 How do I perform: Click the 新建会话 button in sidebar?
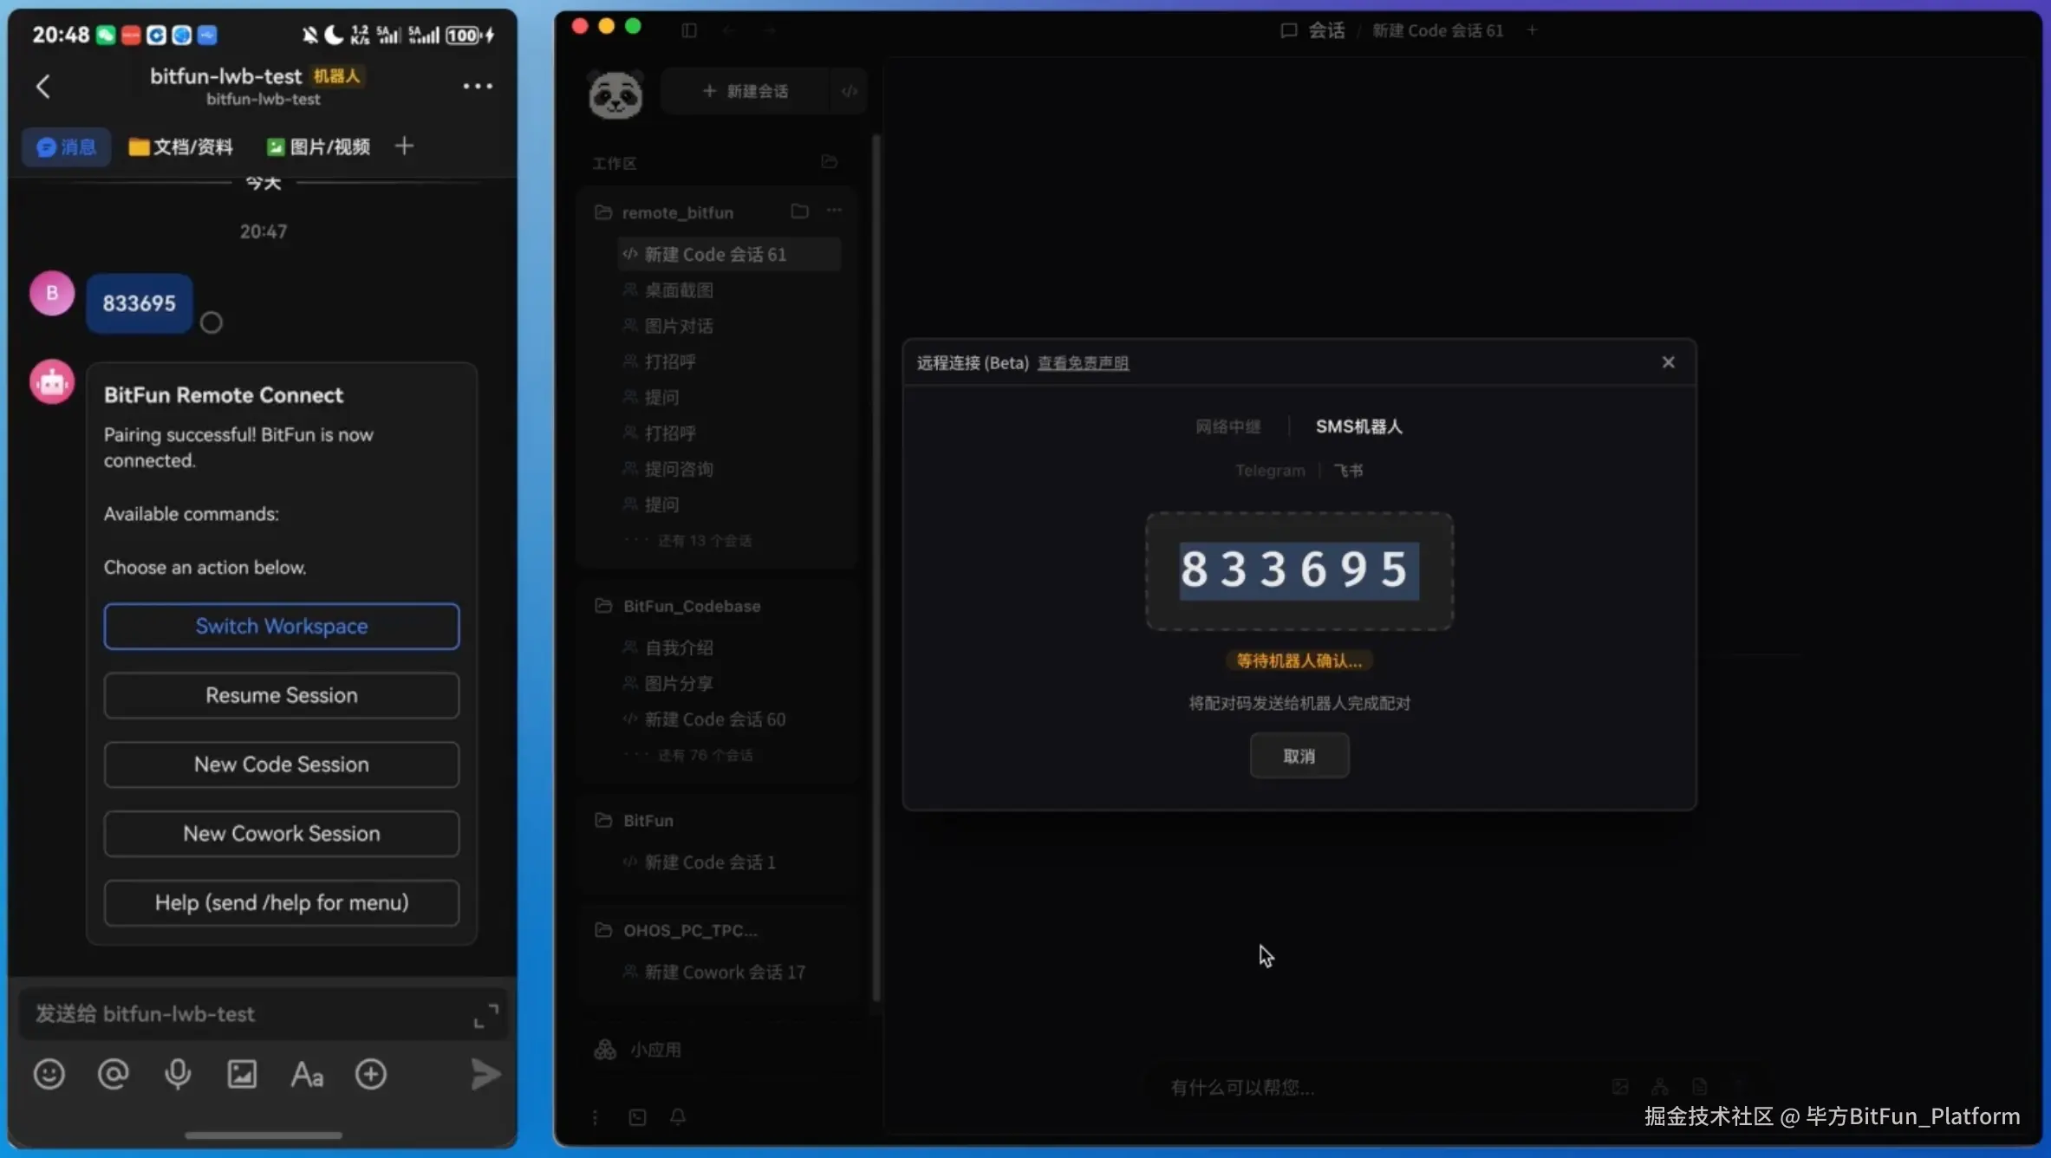(x=746, y=91)
